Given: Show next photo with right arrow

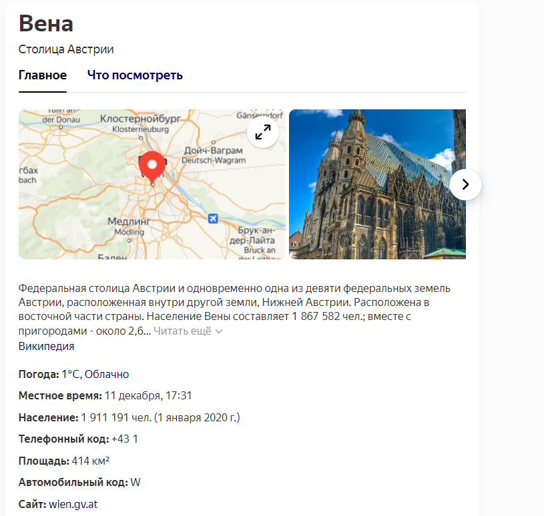Looking at the screenshot, I should click(465, 185).
